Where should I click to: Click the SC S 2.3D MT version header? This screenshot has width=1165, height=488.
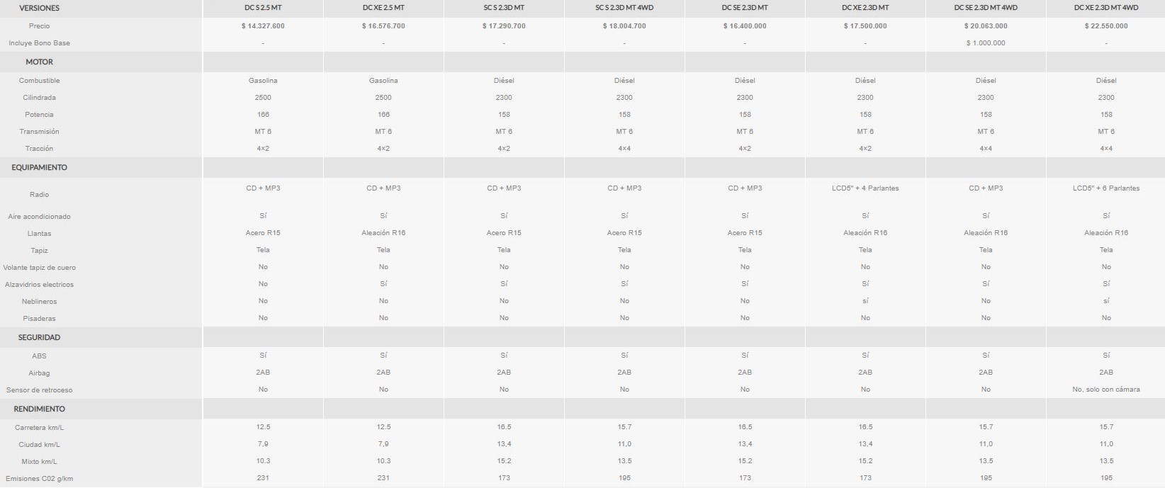(504, 8)
